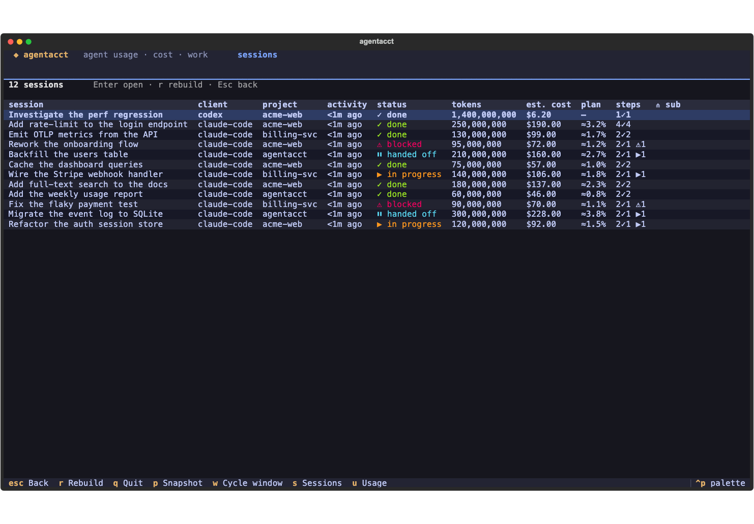Sort by the est. cost column header

(548, 105)
